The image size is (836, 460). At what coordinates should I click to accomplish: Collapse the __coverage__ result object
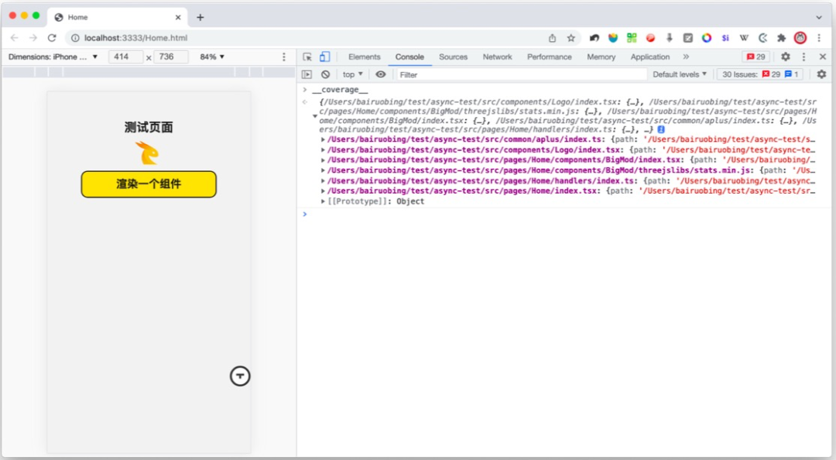[315, 116]
